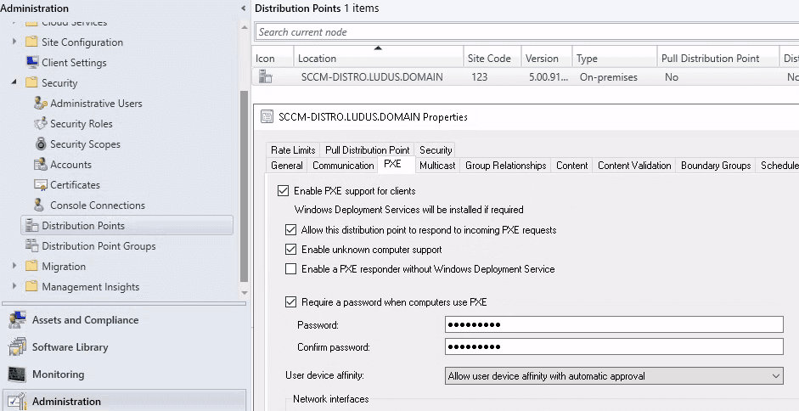Click the Accounts icon

40,164
